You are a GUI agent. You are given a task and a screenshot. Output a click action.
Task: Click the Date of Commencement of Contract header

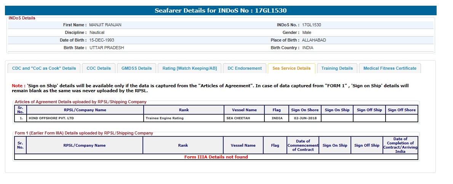click(x=303, y=145)
